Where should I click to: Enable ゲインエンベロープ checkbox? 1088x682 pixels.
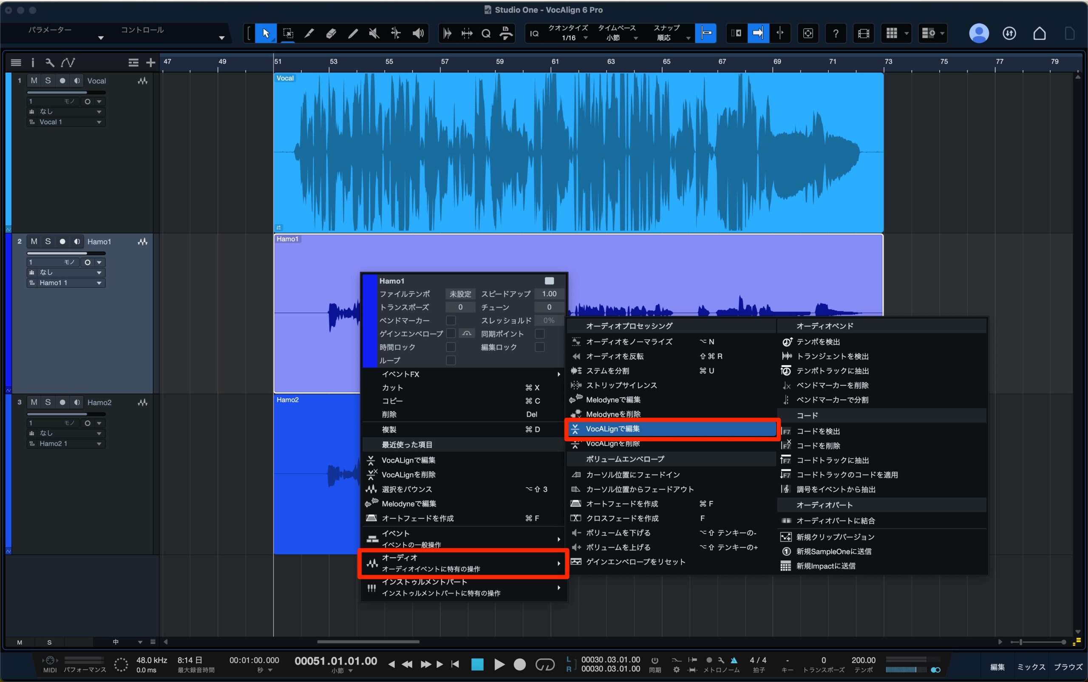pos(450,334)
